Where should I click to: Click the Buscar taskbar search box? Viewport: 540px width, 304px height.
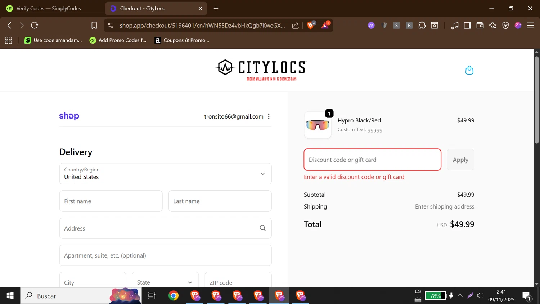81,296
